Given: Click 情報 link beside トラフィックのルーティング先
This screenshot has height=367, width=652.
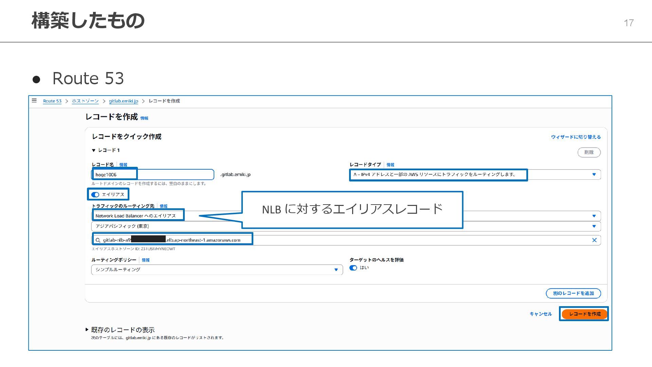Looking at the screenshot, I should 163,206.
